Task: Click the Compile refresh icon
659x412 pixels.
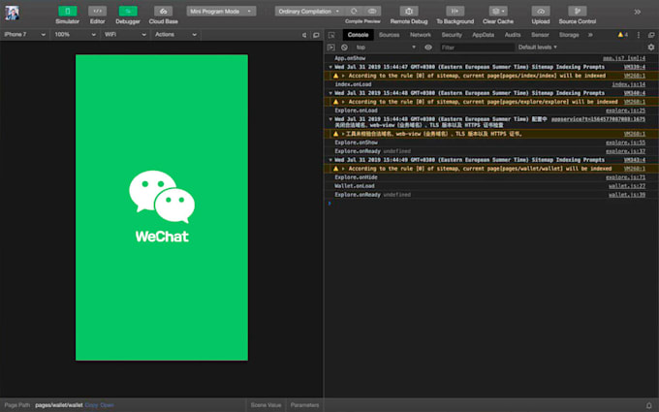Action: coord(354,12)
